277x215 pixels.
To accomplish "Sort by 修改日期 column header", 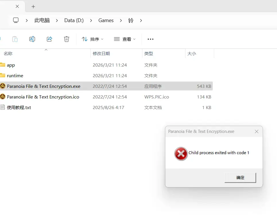I will 101,53.
